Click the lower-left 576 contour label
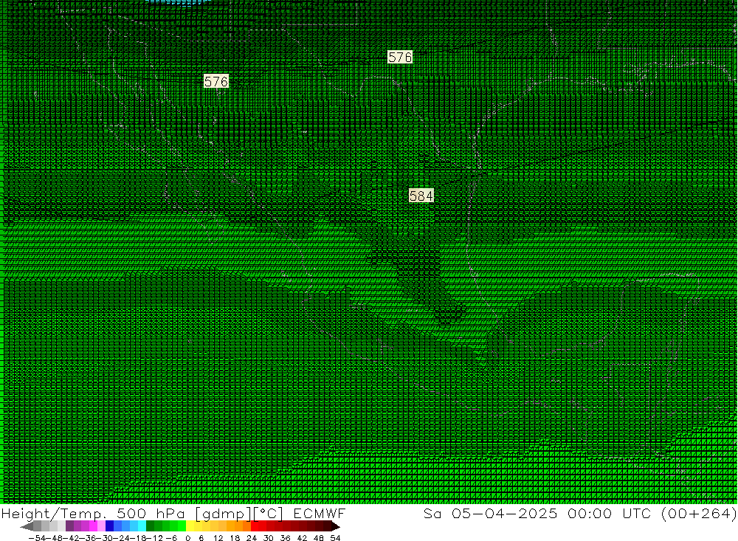Image resolution: width=738 pixels, height=541 pixels. [216, 81]
